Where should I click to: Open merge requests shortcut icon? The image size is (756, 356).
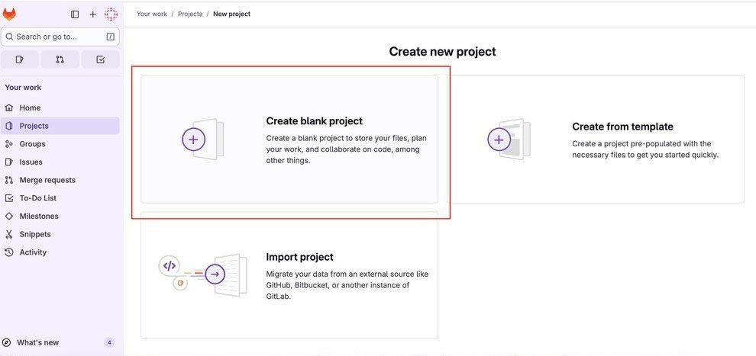pos(60,59)
